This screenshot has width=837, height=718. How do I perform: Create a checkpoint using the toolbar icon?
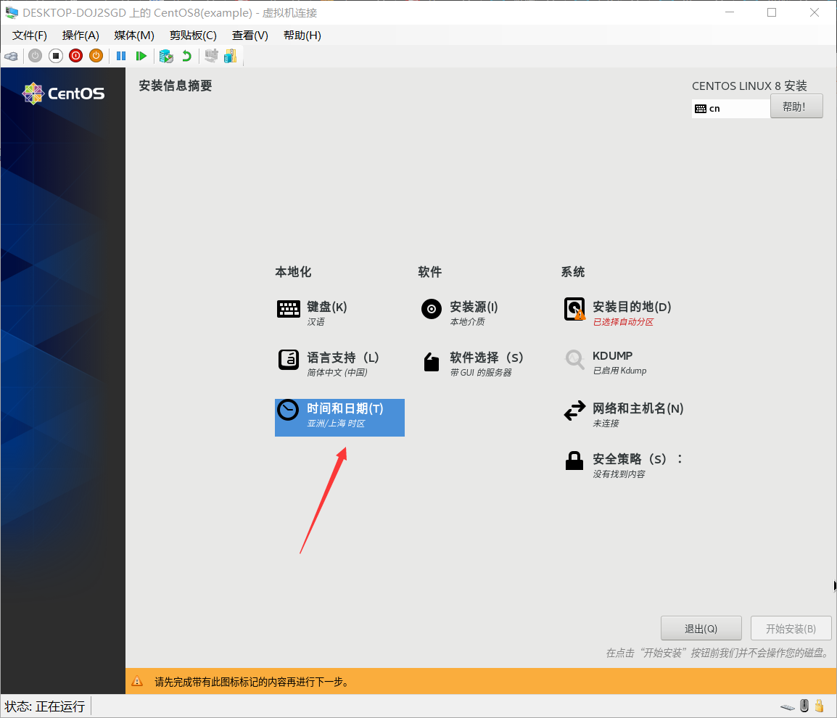(167, 56)
